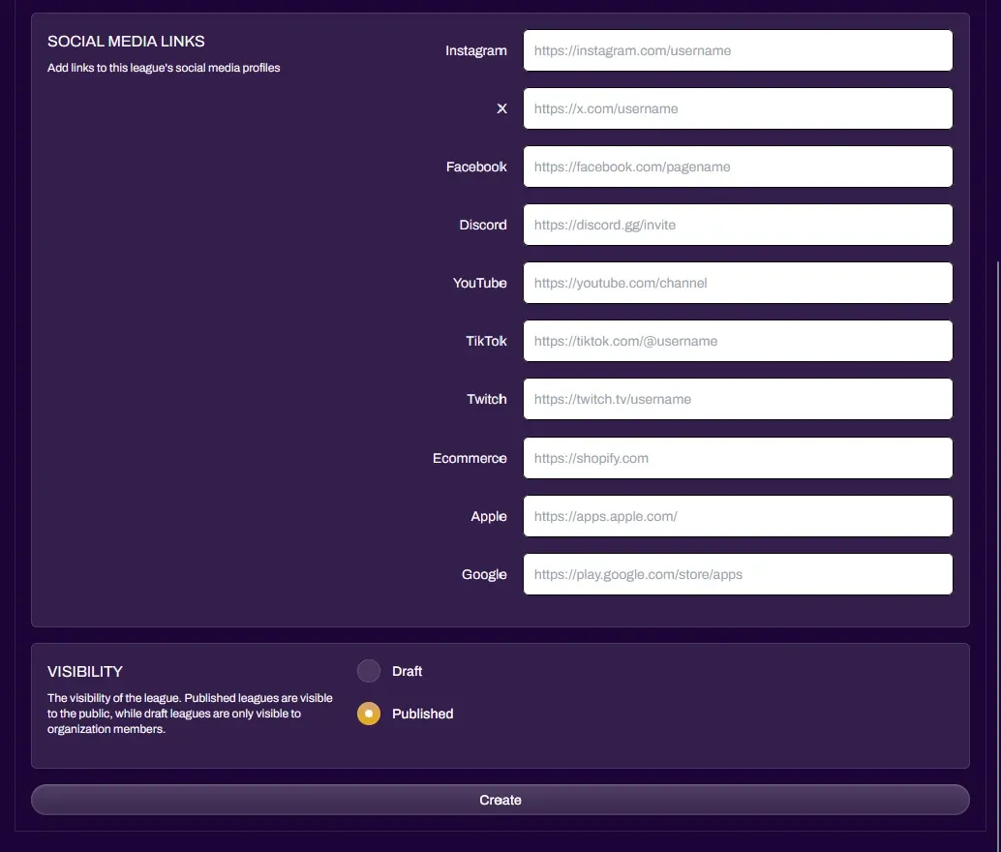This screenshot has height=852, width=1001.
Task: Click the Discord invite link field
Action: click(738, 225)
